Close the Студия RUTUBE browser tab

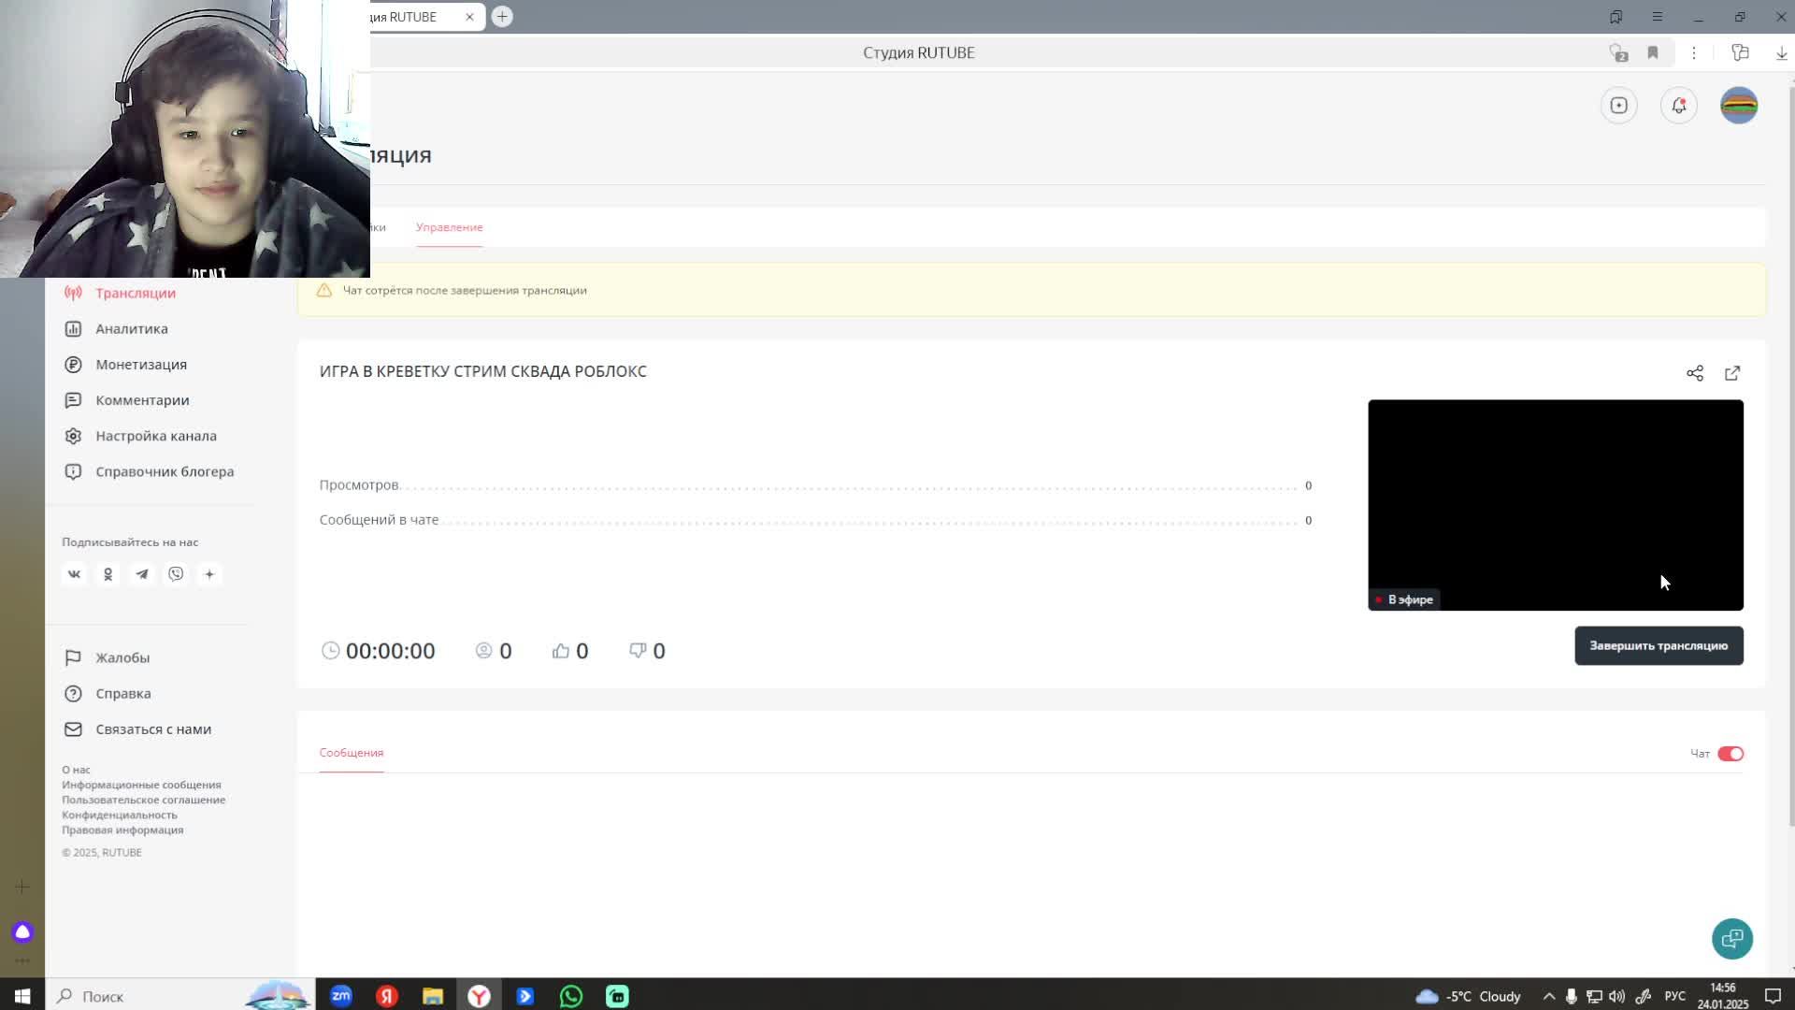469,17
